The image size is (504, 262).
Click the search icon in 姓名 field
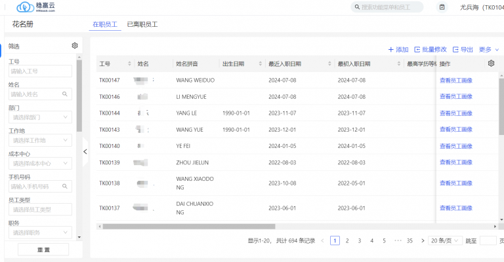65,94
